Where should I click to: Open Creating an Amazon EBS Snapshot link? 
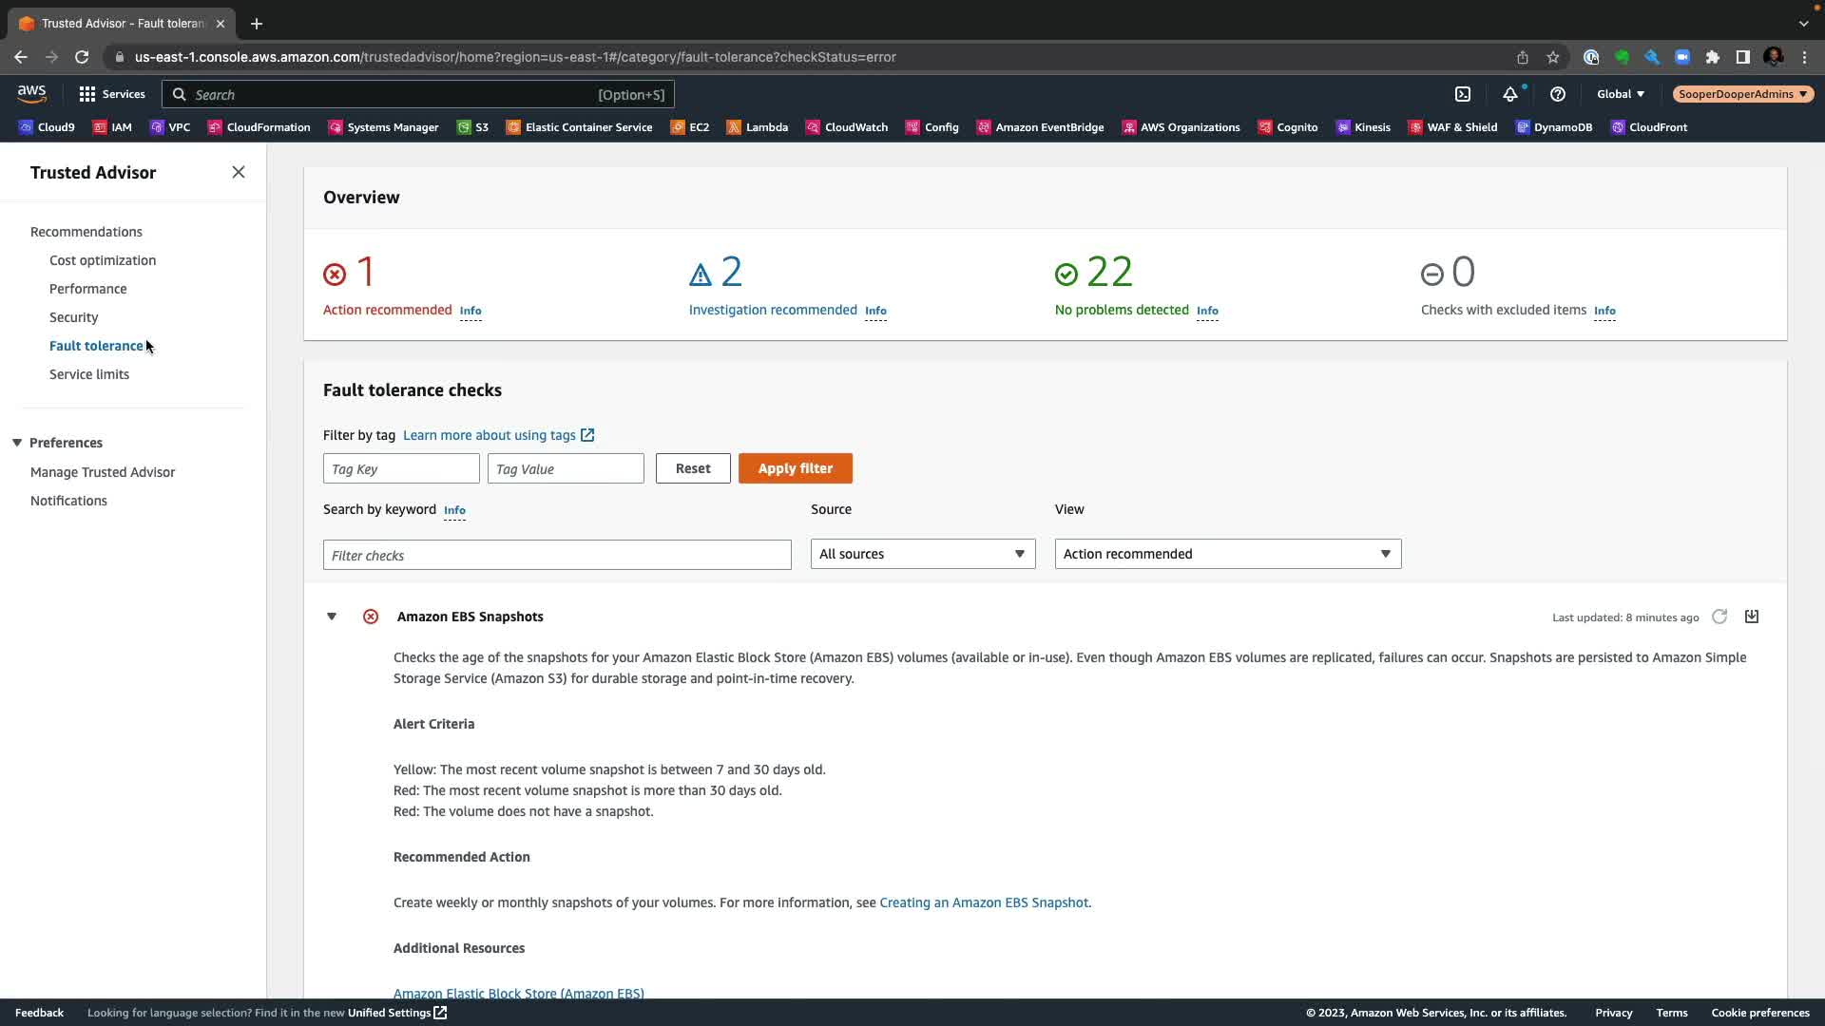984,902
